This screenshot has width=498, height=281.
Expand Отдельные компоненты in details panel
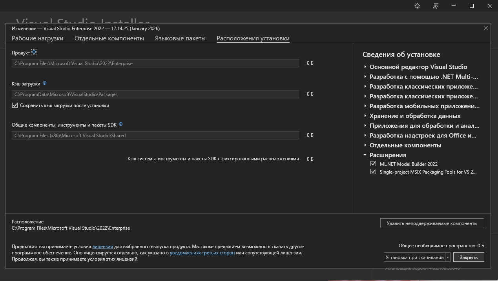365,145
